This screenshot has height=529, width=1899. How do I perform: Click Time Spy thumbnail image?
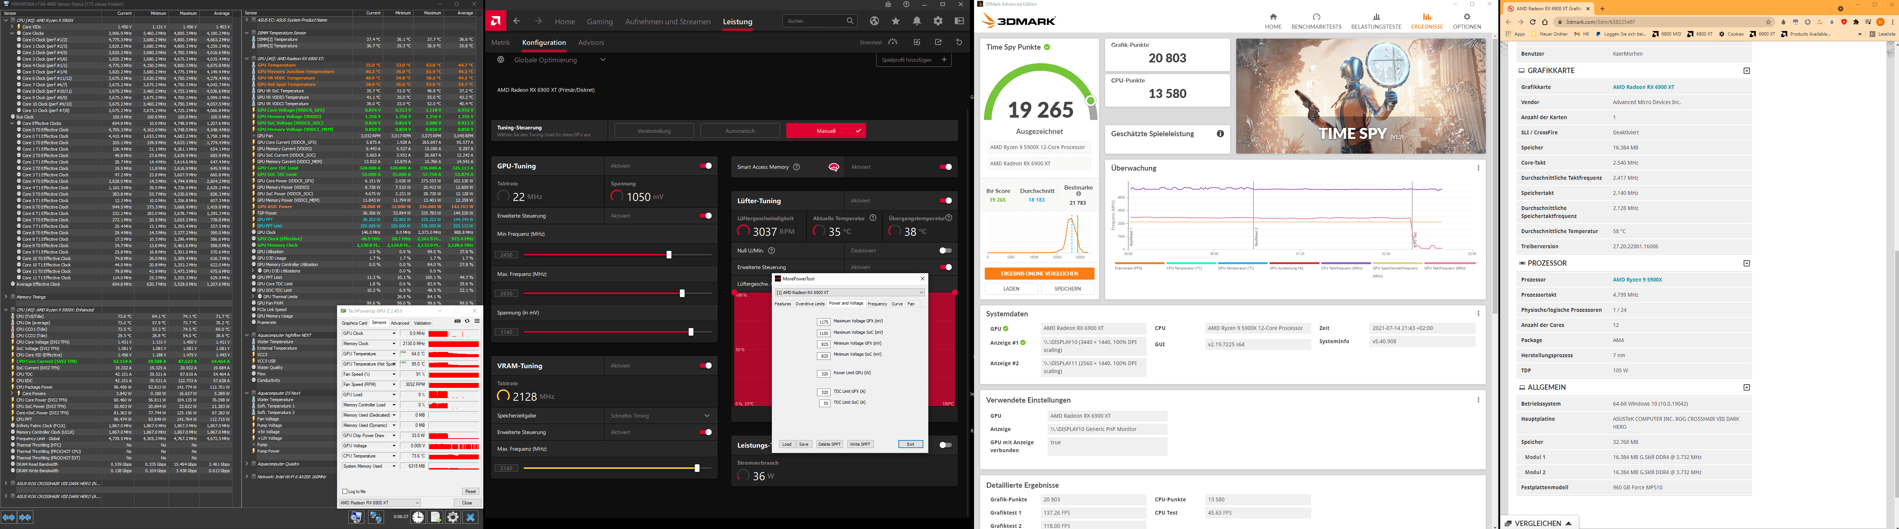(x=1361, y=96)
